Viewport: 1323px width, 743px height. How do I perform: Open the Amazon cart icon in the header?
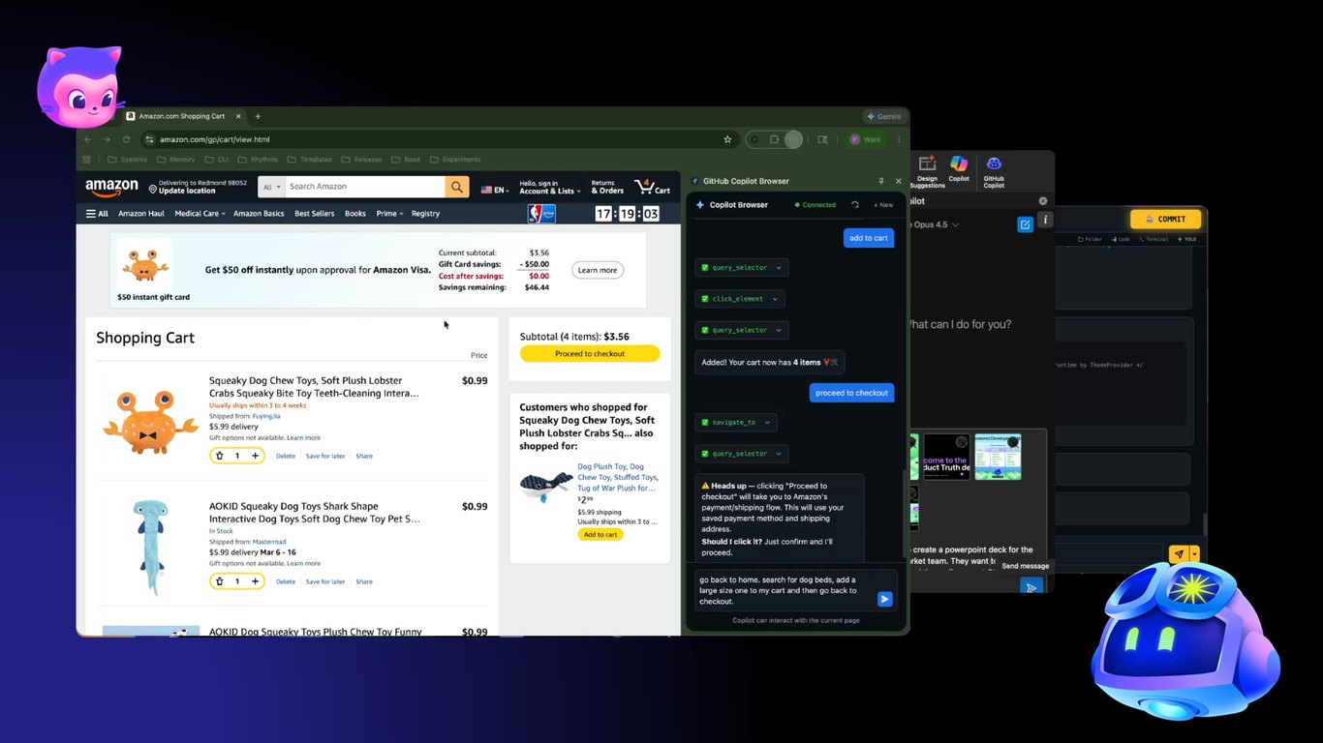(x=652, y=187)
